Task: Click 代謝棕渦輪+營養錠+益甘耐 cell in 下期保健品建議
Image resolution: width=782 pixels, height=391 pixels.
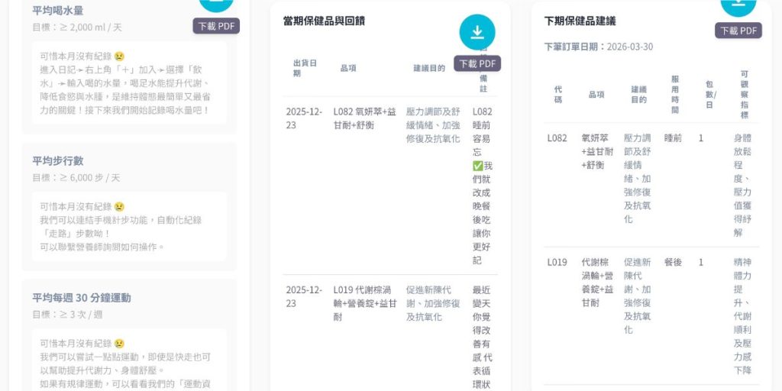Action: click(x=597, y=283)
